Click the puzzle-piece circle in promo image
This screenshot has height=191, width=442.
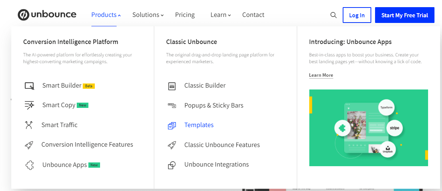click(x=342, y=128)
